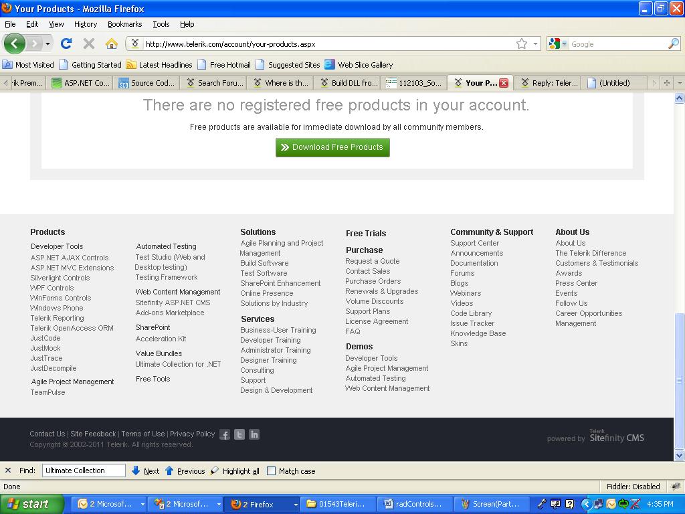The height and width of the screenshot is (514, 685).
Task: Open Web Slice Gallery bookmark
Action: (359, 65)
